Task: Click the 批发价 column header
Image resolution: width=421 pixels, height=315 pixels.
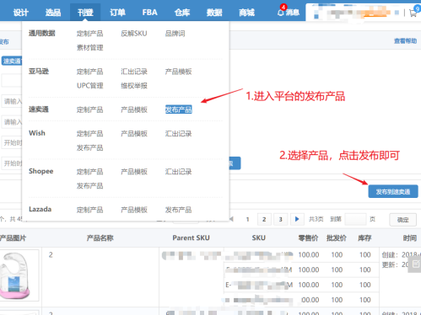Action: coord(337,238)
